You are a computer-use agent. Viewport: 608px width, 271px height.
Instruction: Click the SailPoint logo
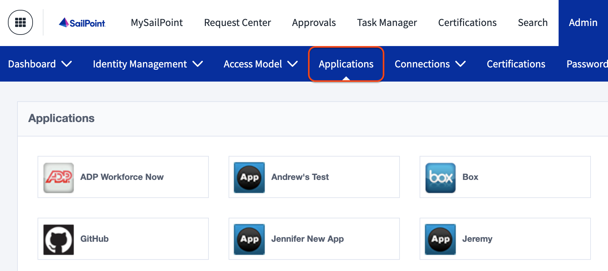pyautogui.click(x=82, y=23)
